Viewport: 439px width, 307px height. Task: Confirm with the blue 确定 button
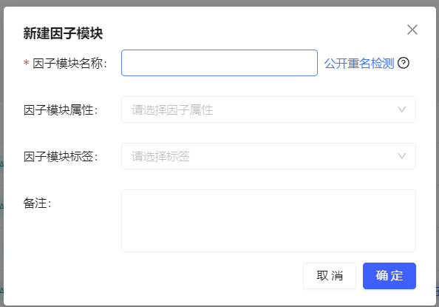389,276
